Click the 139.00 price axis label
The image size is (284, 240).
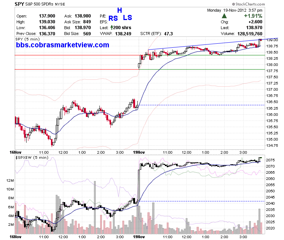coord(272,40)
